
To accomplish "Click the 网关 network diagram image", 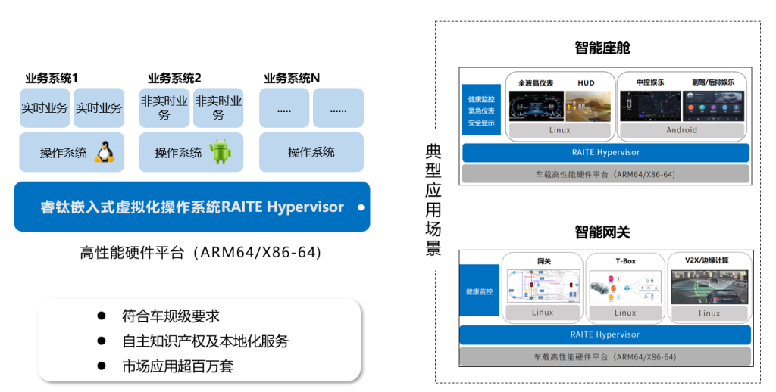I will click(x=543, y=286).
